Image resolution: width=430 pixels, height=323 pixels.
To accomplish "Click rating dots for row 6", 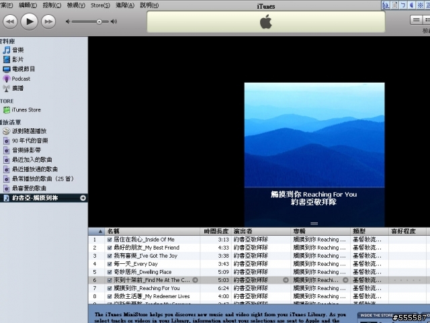I will (407, 280).
